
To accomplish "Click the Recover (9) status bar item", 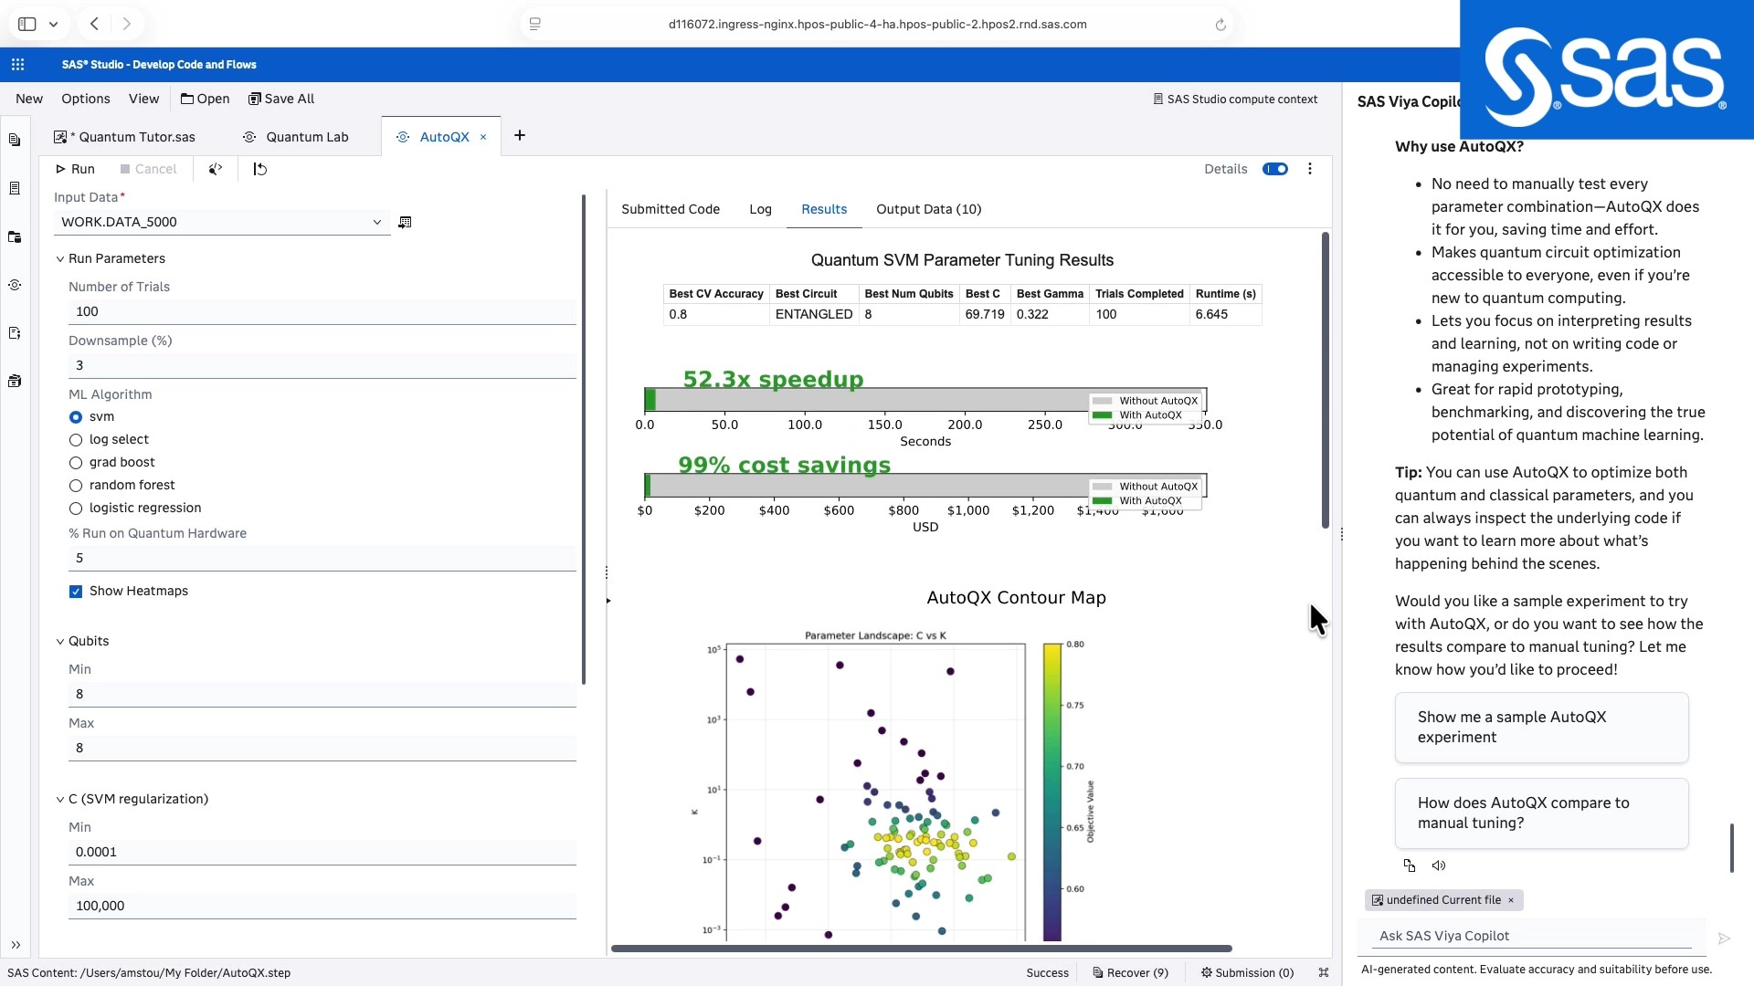I will (x=1130, y=972).
